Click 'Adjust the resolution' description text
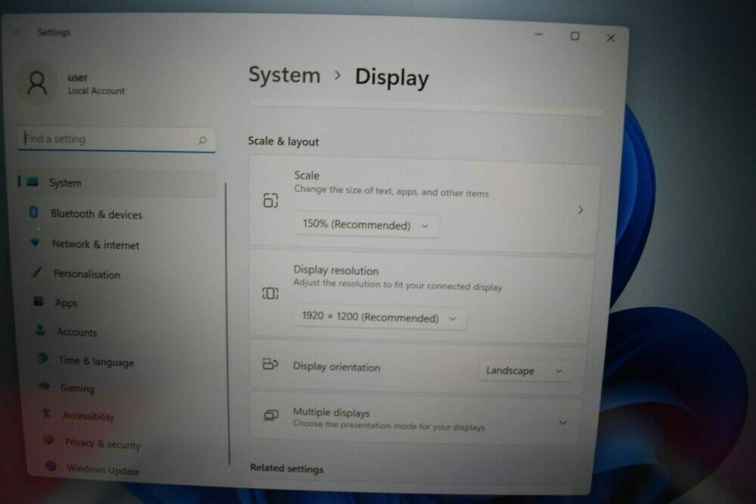Viewport: 756px width, 504px height. point(398,285)
